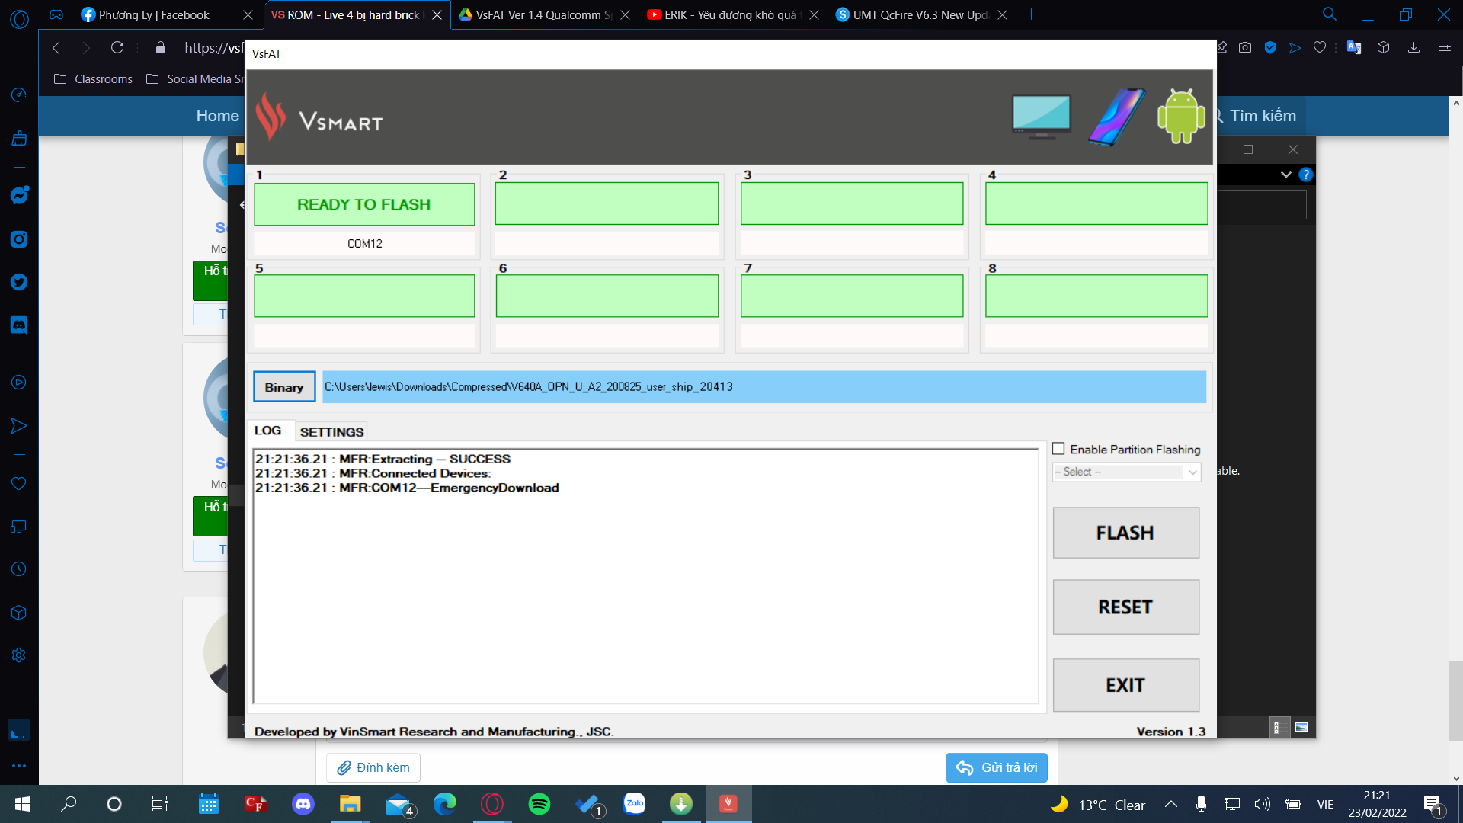
Task: Click the Binary file browse button
Action: click(283, 387)
